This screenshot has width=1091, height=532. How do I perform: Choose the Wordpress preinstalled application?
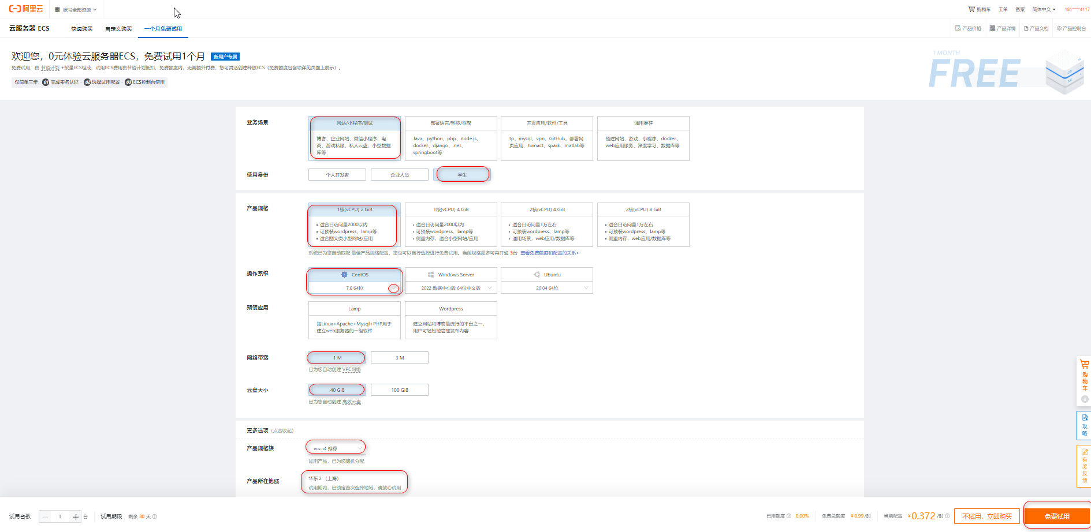tap(451, 320)
